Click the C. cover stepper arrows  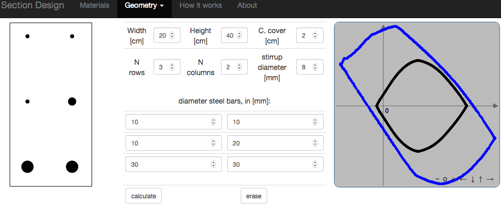pyautogui.click(x=315, y=35)
